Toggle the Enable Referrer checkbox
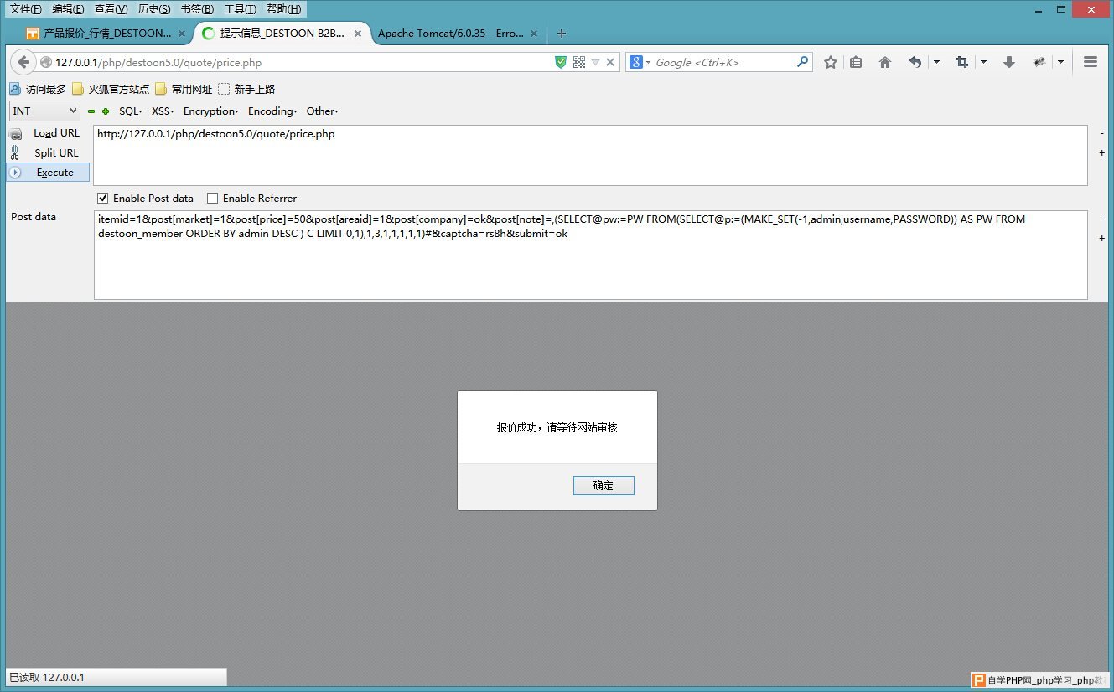Viewport: 1114px width, 692px height. point(213,199)
